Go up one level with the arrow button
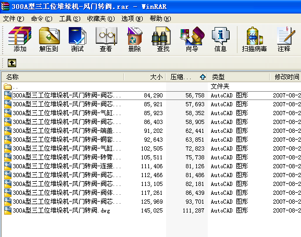Viewport: 301px width, 237px height. tap(12, 63)
